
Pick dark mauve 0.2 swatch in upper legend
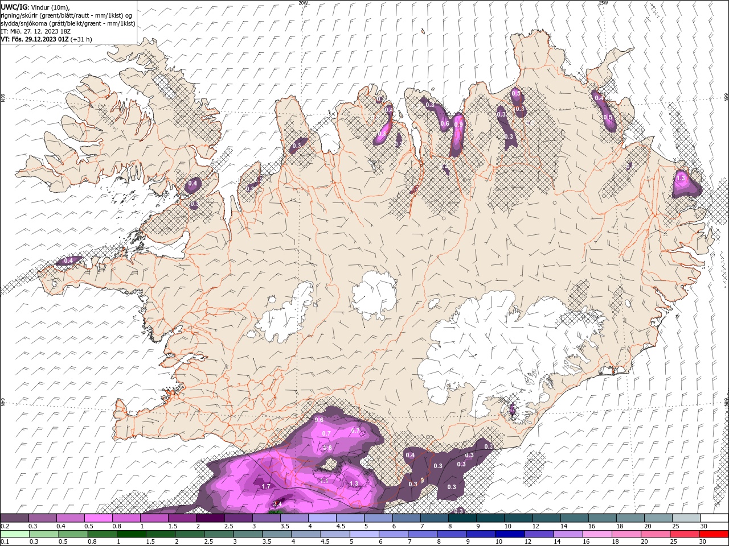(14, 518)
